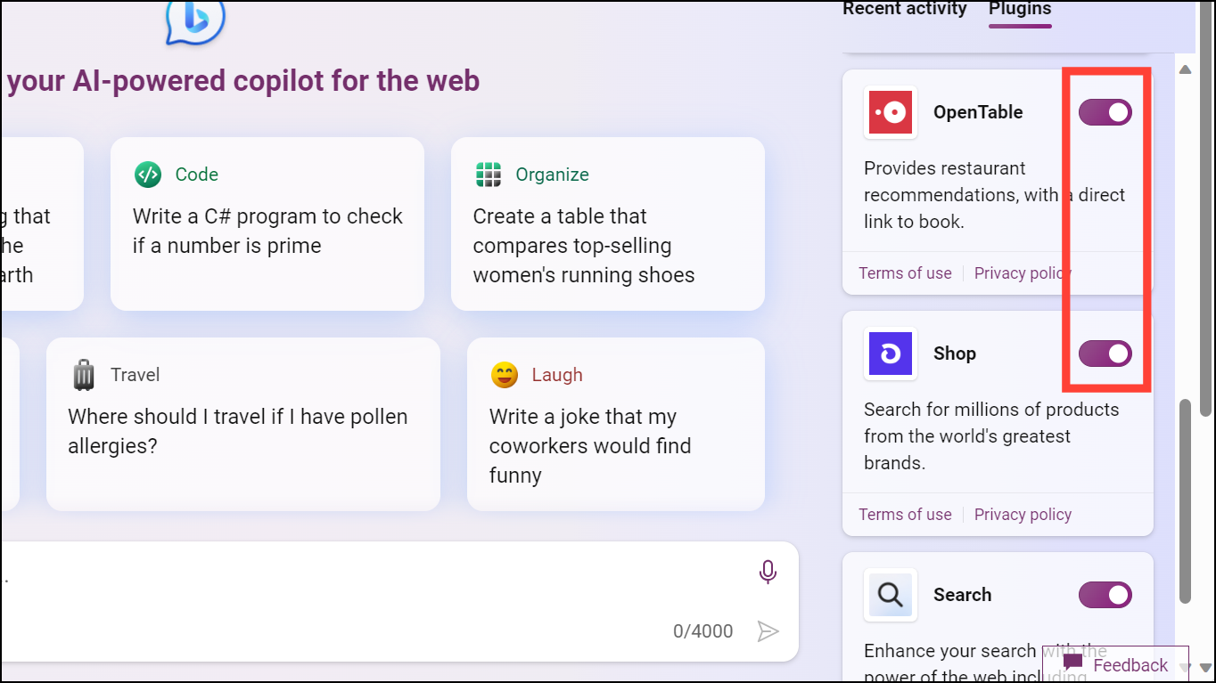Viewport: 1216px width, 683px height.
Task: Open Shop Privacy policy link
Action: (1023, 515)
